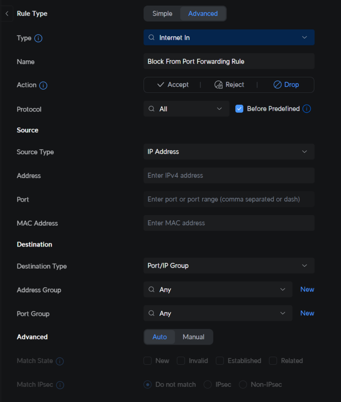Select the Non-IPsec radio button
341x402 pixels.
[x=243, y=385]
